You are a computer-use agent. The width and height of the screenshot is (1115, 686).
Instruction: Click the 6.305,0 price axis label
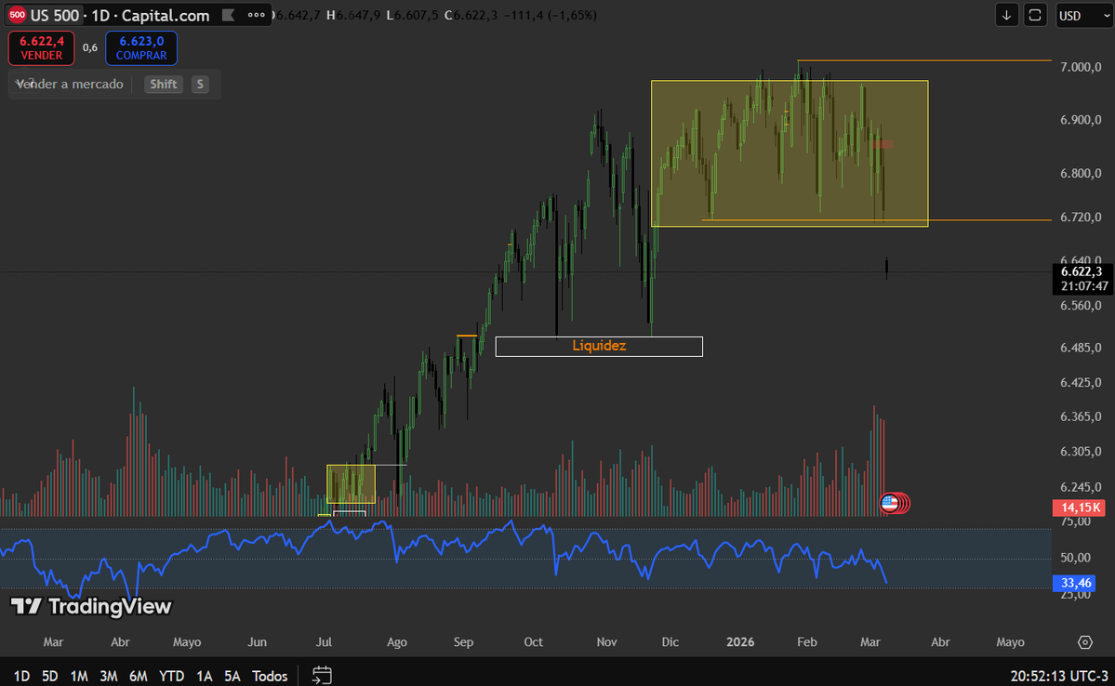click(x=1081, y=452)
